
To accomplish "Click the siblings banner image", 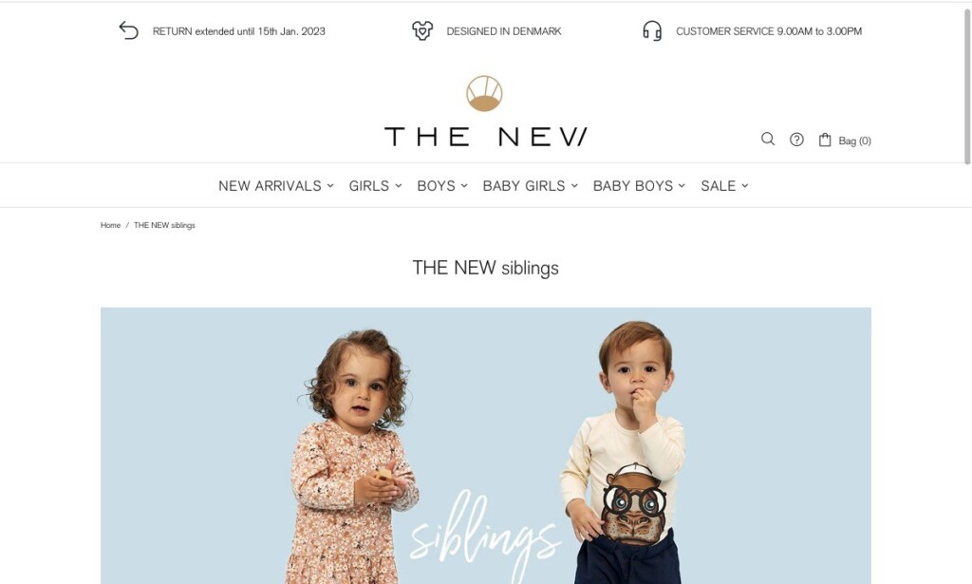I will pos(485,445).
